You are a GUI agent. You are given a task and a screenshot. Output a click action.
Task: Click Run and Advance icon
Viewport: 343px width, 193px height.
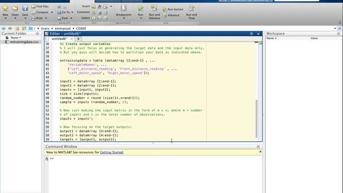point(154,8)
